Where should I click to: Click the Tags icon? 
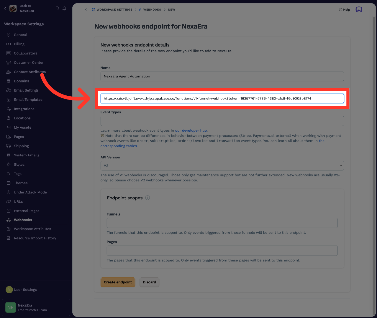click(x=9, y=174)
